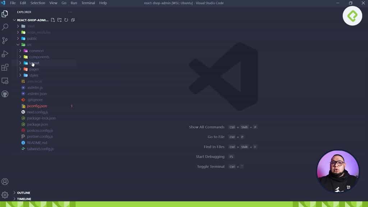Open the Run menu
This screenshot has width=368, height=207.
click(74, 3)
